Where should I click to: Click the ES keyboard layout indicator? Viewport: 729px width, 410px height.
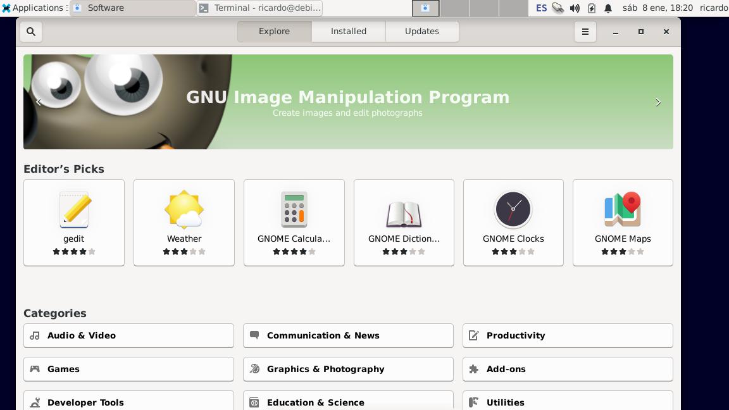541,8
